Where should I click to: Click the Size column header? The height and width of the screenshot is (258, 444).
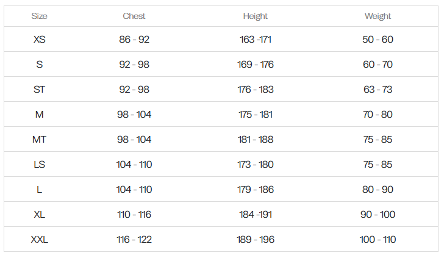pos(40,16)
